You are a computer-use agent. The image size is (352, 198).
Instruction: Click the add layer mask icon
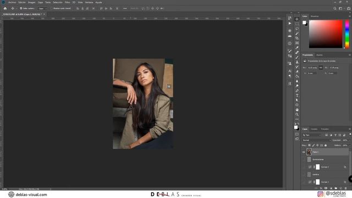tap(326, 188)
